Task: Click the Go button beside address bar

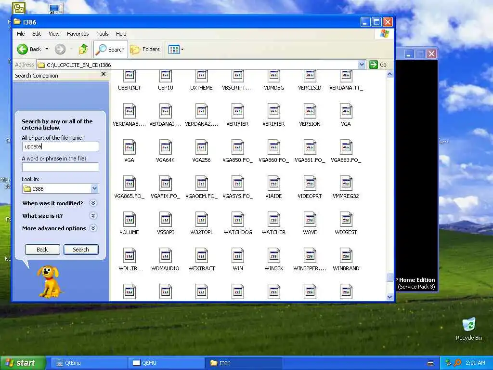Action: (378, 65)
